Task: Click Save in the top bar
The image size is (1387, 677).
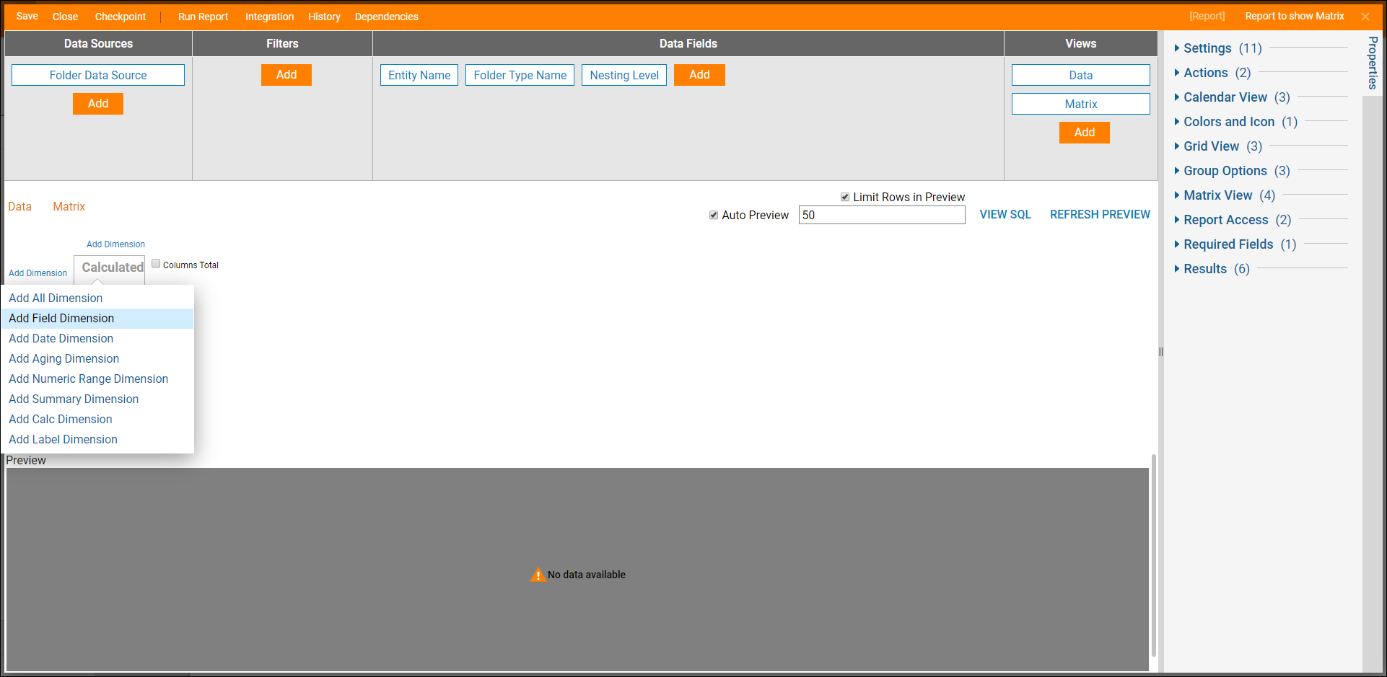Action: [x=27, y=17]
